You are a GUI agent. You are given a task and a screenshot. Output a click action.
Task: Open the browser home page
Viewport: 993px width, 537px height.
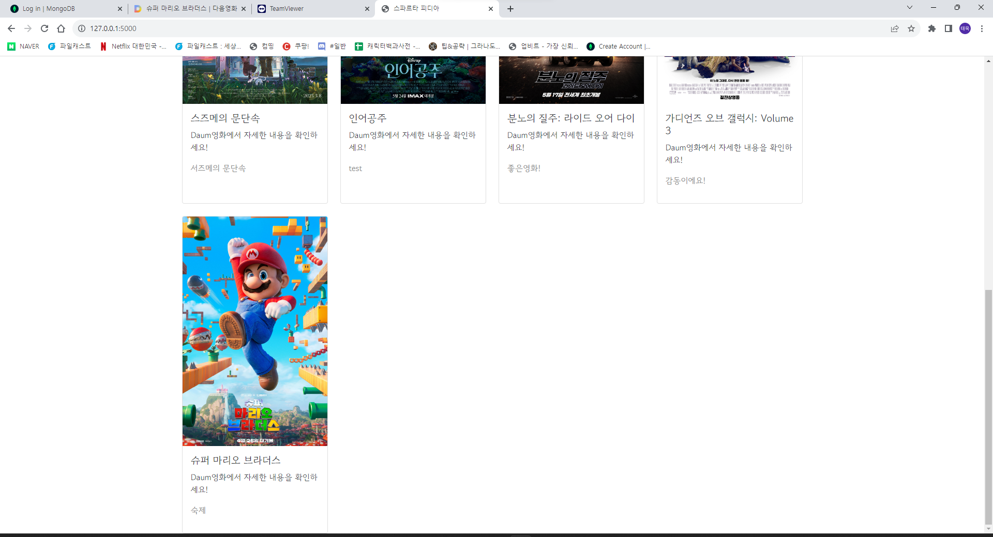(x=61, y=28)
